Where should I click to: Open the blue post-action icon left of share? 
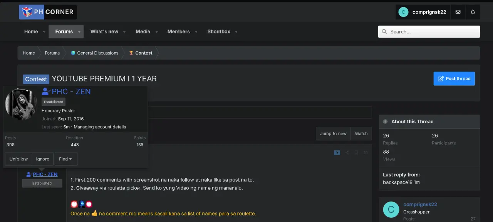pos(337,153)
